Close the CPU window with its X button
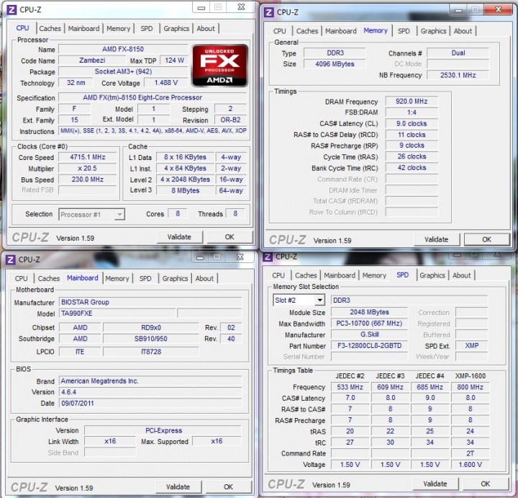 point(242,7)
